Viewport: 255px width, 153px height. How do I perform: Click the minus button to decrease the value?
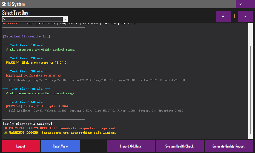245,16
